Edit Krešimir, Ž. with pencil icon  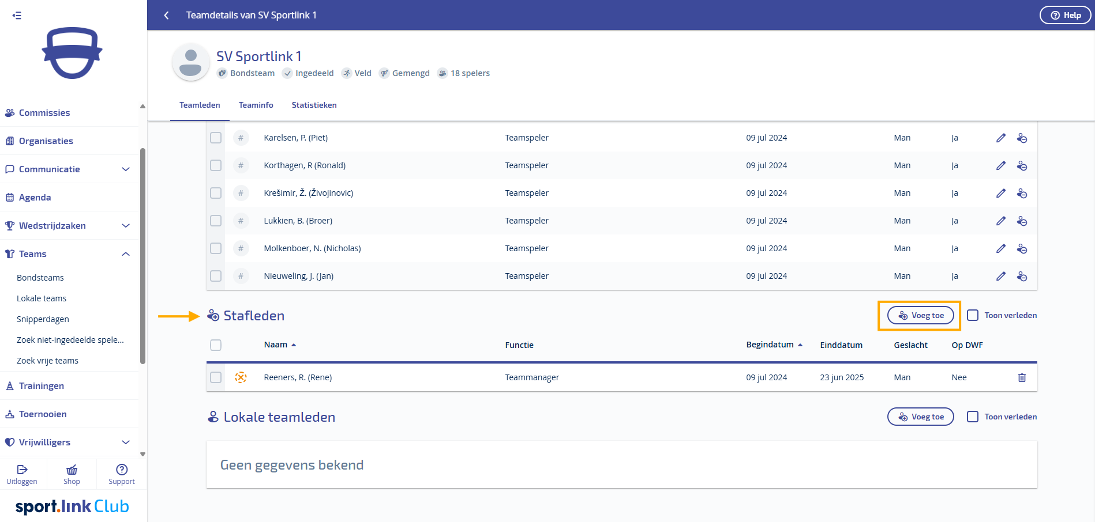(x=1001, y=193)
